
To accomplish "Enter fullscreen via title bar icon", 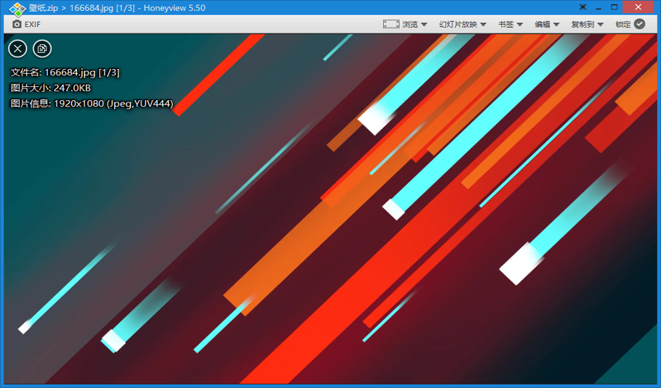I will pos(583,7).
